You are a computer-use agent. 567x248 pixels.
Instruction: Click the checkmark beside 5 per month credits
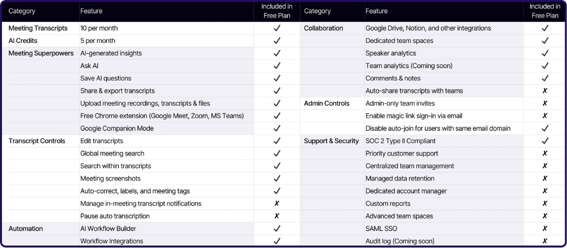click(277, 40)
